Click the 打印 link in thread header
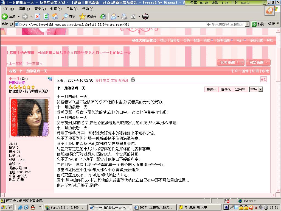 pyautogui.click(x=235, y=71)
